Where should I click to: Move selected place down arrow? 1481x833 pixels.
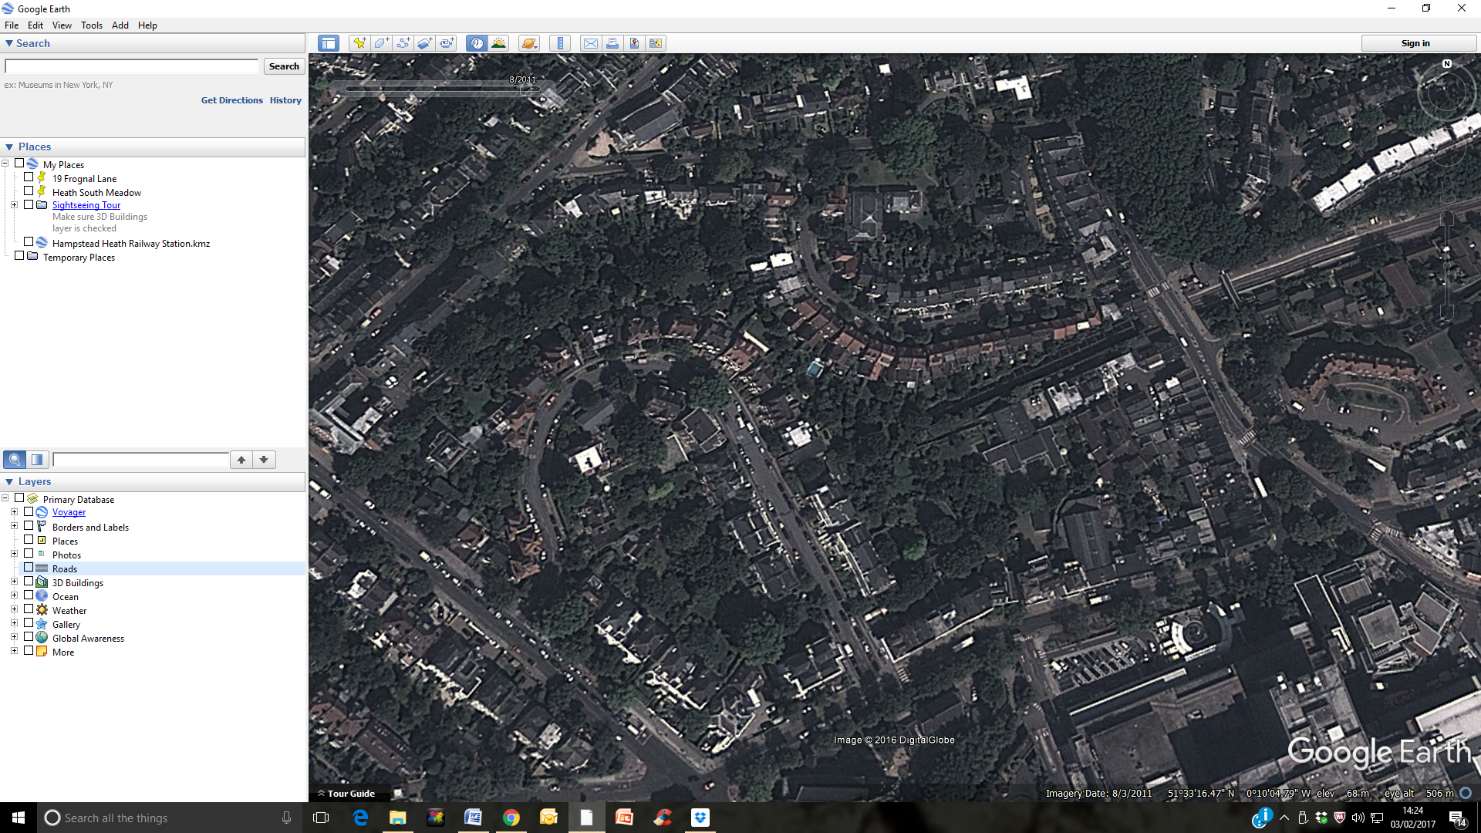pos(264,460)
